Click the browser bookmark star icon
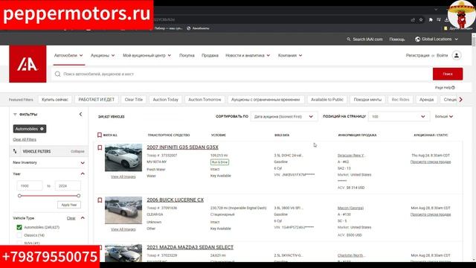The width and height of the screenshot is (476, 268). 421,20
